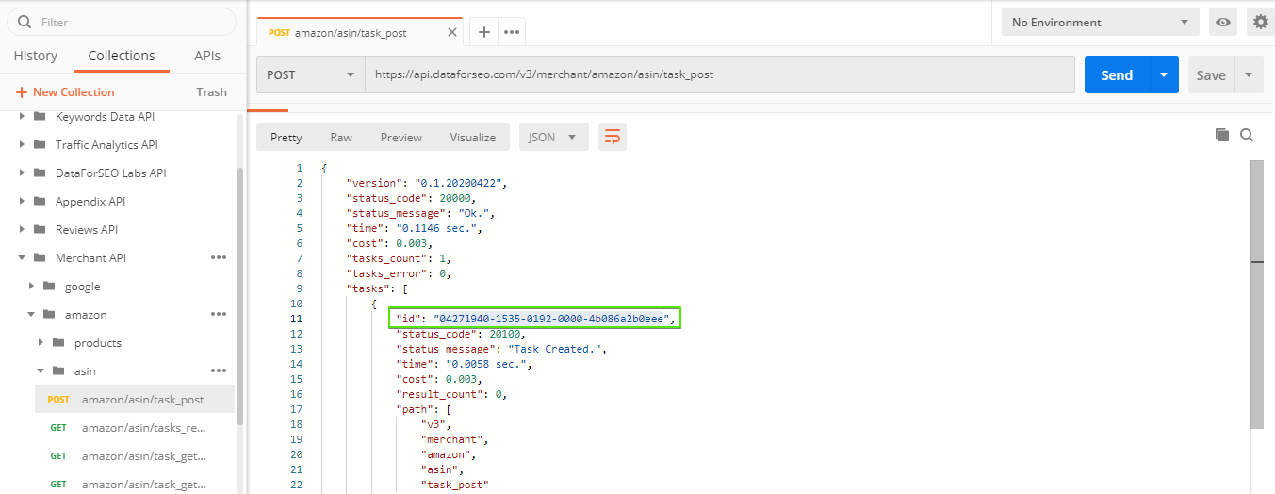The image size is (1275, 494).
Task: Click New Collection link
Action: [65, 91]
